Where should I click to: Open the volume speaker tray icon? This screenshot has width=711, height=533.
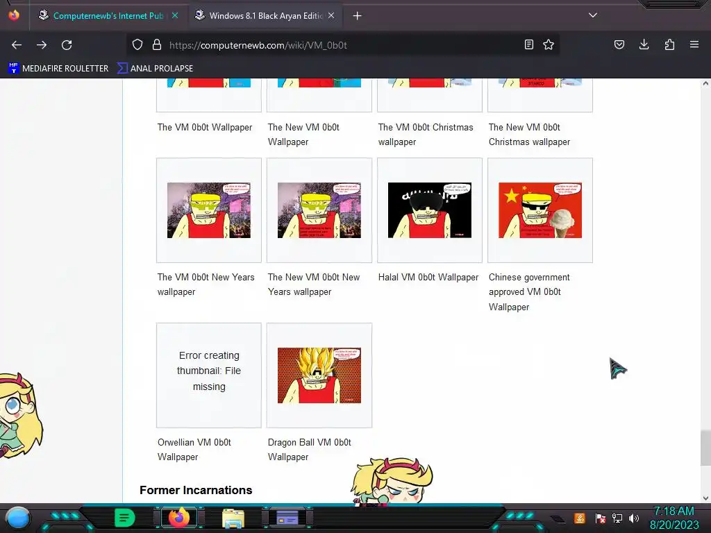point(634,518)
